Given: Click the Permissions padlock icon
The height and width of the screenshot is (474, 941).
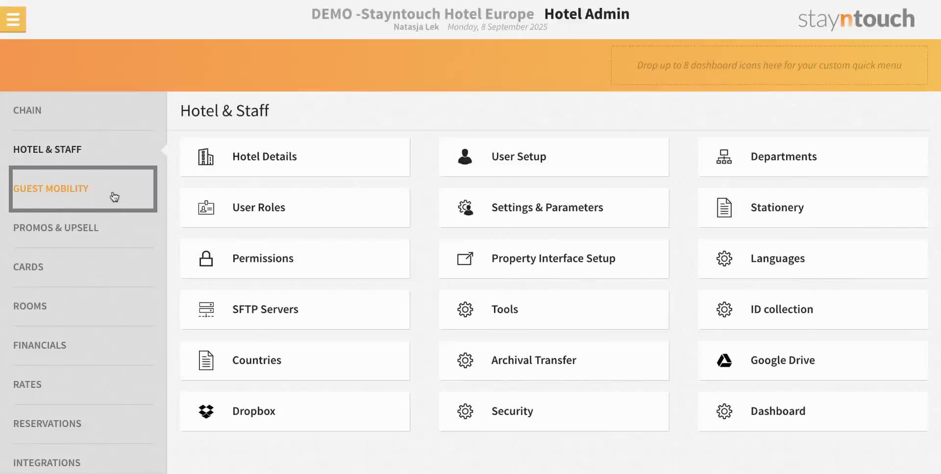Looking at the screenshot, I should click(x=205, y=259).
